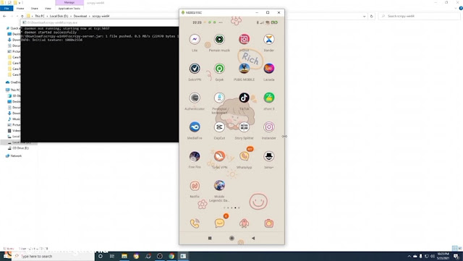This screenshot has width=463, height=261.
Task: Open WhatsApp on the phone screen
Action: click(x=244, y=156)
